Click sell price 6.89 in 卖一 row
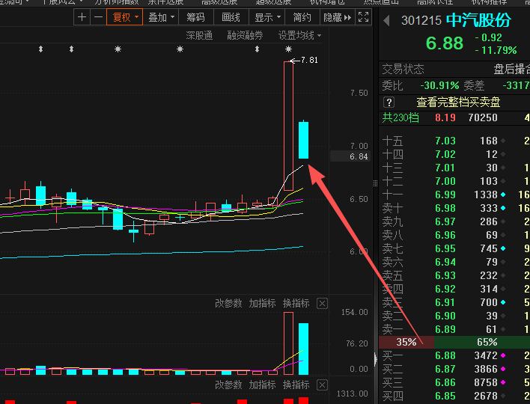 point(445,329)
